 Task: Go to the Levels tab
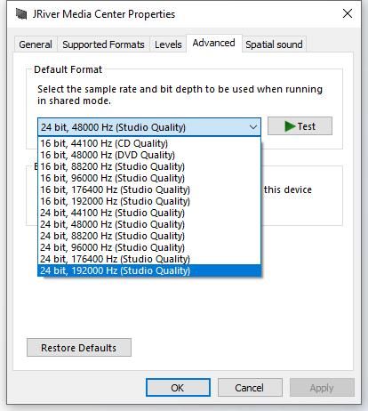click(168, 44)
